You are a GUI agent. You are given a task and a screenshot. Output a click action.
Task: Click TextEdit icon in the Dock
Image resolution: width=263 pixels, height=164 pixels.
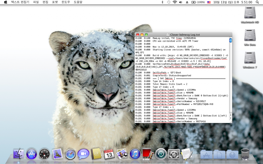click(187, 154)
